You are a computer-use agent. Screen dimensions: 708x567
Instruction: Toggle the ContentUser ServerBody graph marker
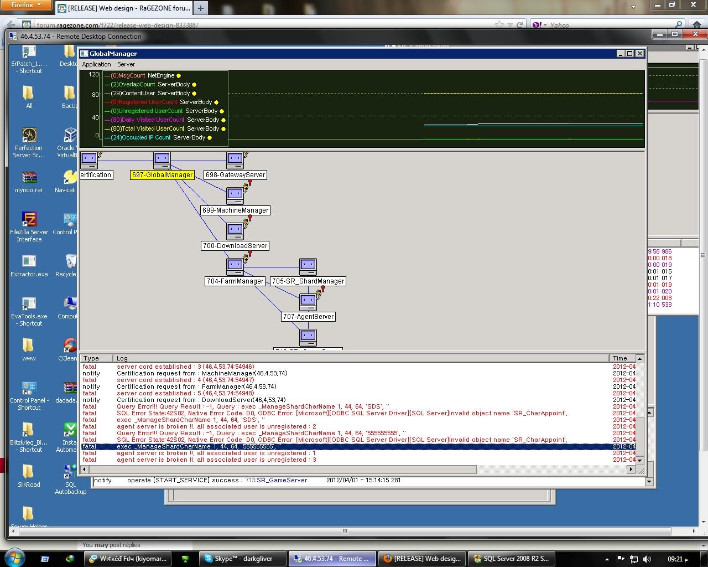click(195, 94)
